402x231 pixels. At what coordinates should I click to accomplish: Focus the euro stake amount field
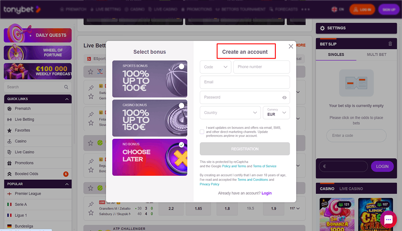343,166
